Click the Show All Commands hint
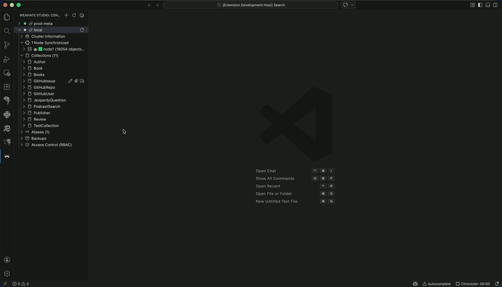Image resolution: width=502 pixels, height=287 pixels. (275, 179)
